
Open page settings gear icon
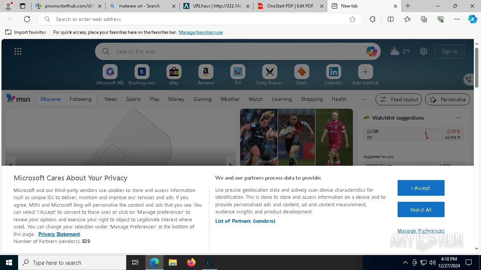point(424,51)
